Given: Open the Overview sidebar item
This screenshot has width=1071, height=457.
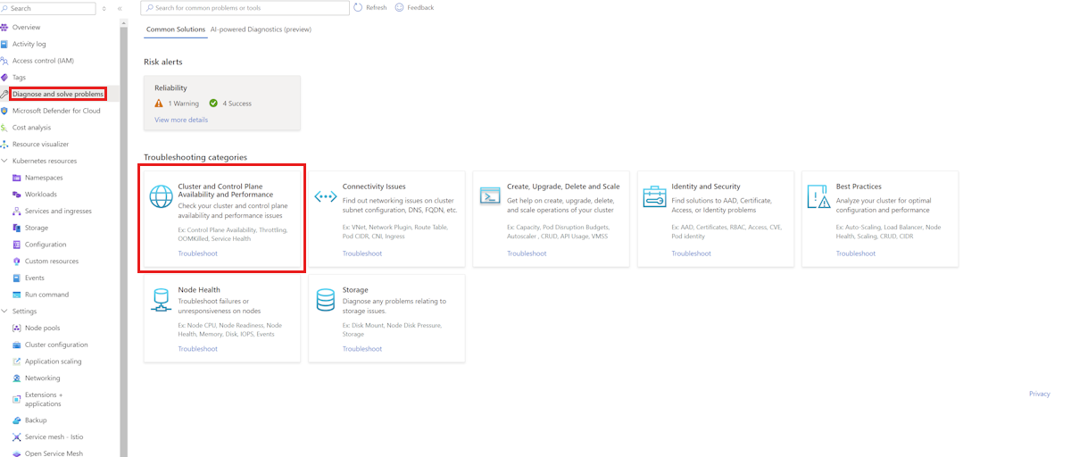Looking at the screenshot, I should tap(26, 27).
